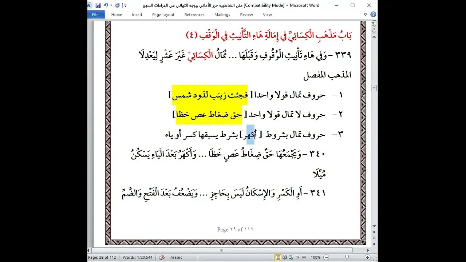Toggle the ruler button above scrollbar
Image resolution: width=466 pixels, height=262 pixels.
coord(374,24)
